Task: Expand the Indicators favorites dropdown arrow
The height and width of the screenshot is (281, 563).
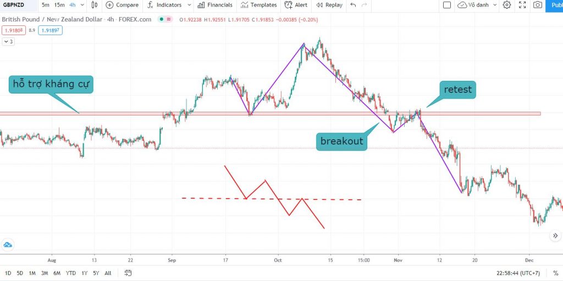Action: coord(189,5)
